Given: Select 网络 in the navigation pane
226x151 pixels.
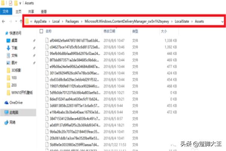Looking at the screenshot, I should (12, 122).
